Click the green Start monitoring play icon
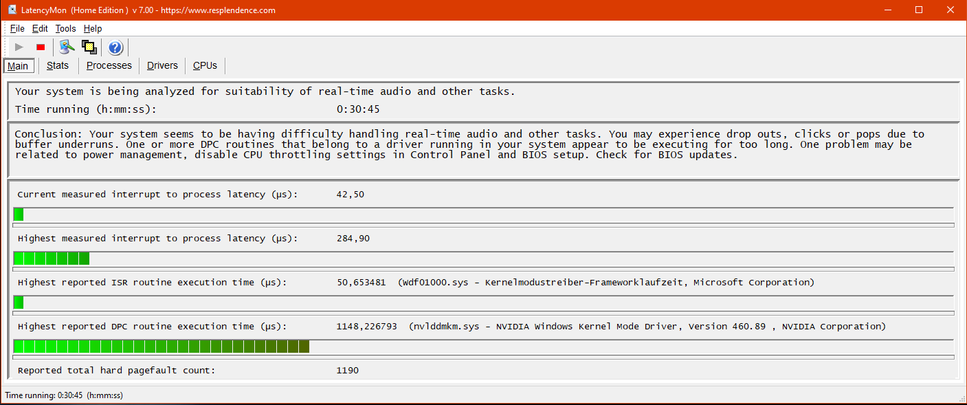Image resolution: width=967 pixels, height=405 pixels. (19, 47)
